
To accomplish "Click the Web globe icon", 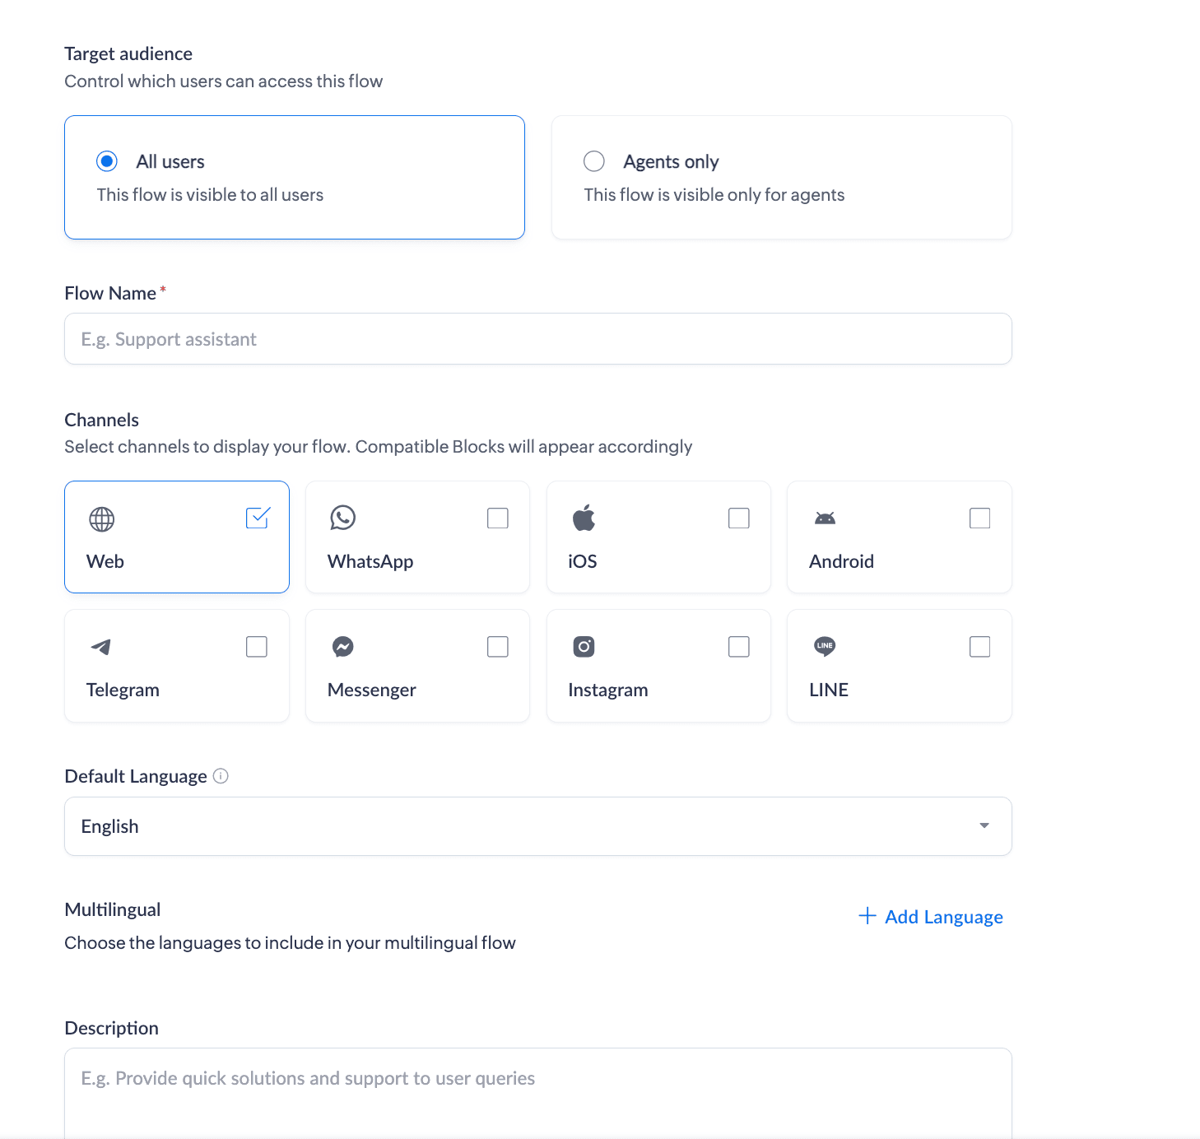I will (102, 519).
